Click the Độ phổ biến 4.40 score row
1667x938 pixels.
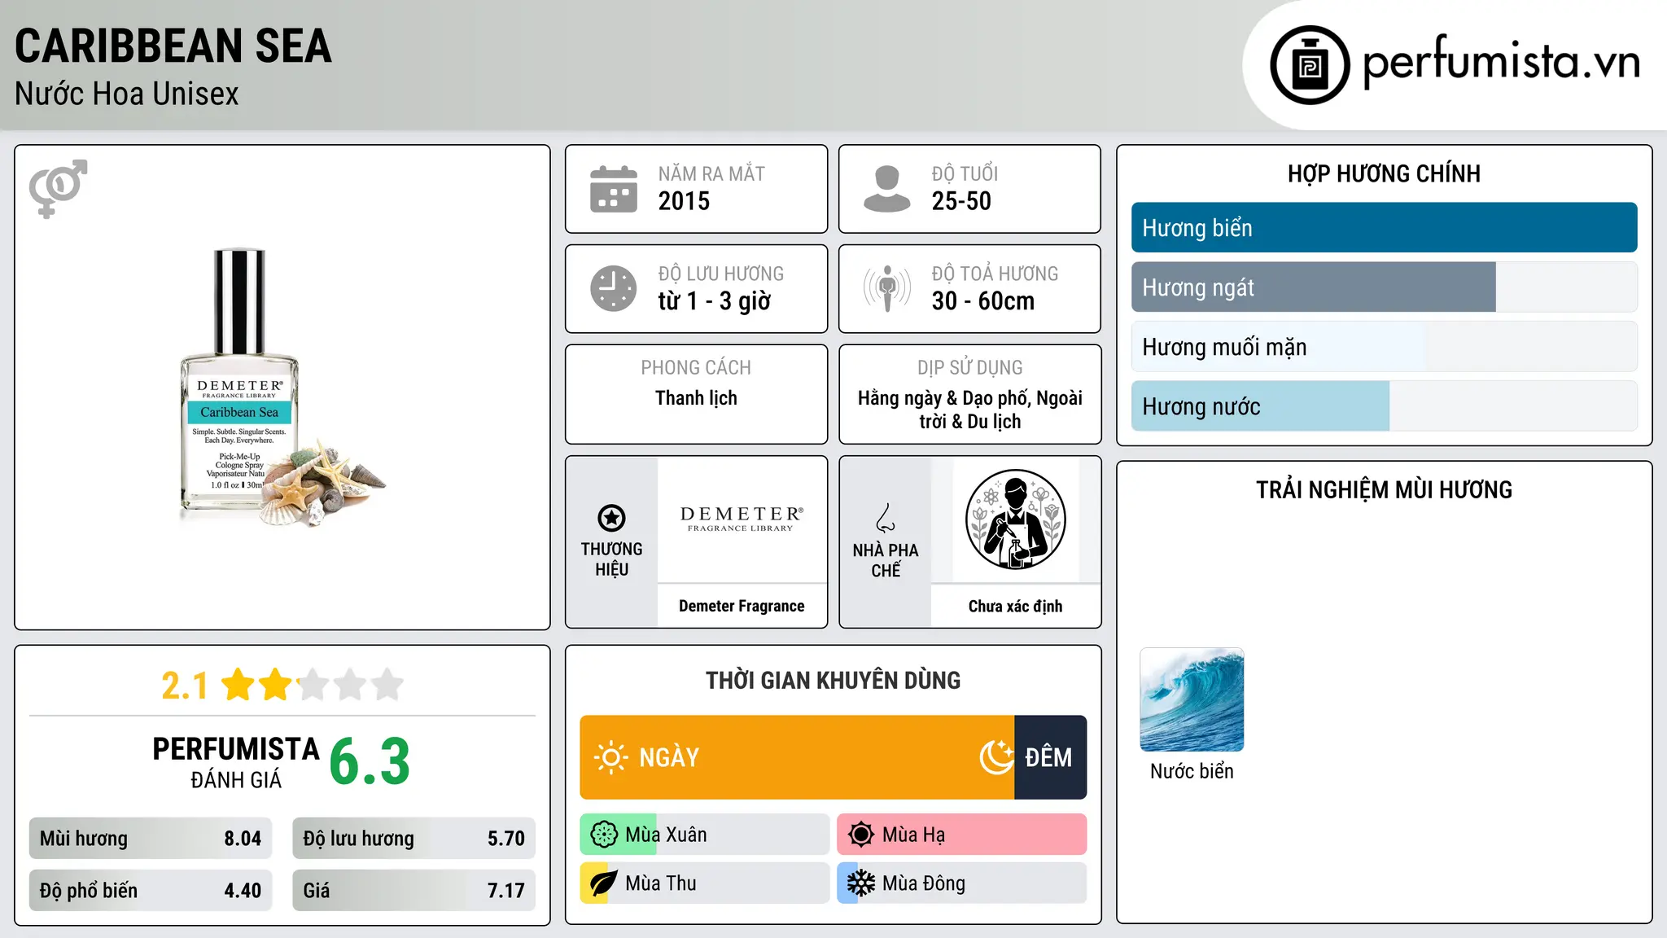151,891
